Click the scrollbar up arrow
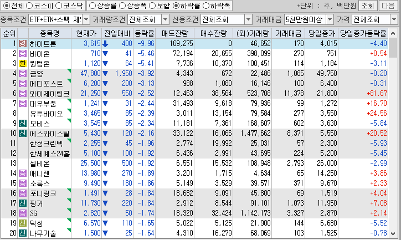This screenshot has height=240, width=401. coord(393,33)
